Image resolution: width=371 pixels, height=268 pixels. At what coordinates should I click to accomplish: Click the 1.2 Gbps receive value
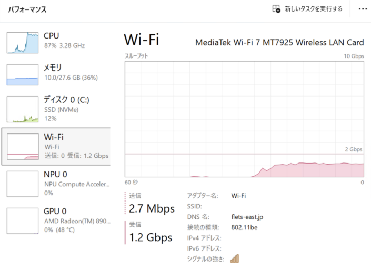tap(151, 237)
